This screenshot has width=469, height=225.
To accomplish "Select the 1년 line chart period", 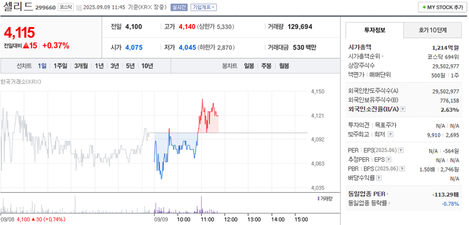I will tap(99, 66).
